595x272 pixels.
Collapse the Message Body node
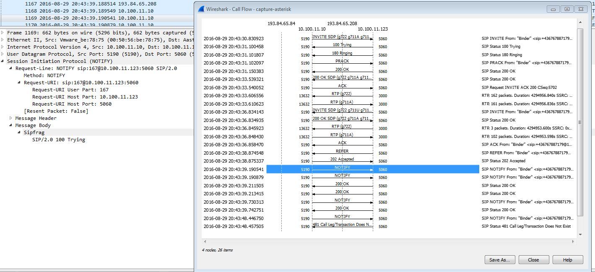[11, 125]
